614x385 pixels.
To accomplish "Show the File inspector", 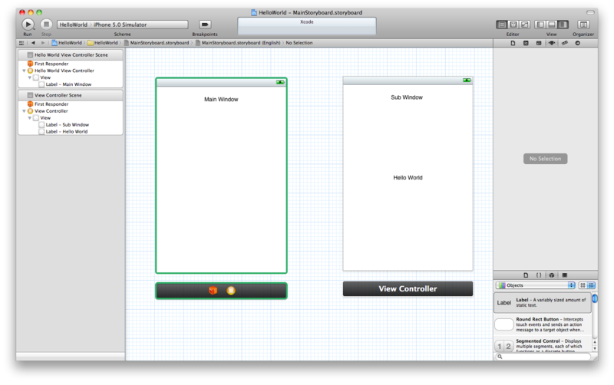I will click(513, 43).
